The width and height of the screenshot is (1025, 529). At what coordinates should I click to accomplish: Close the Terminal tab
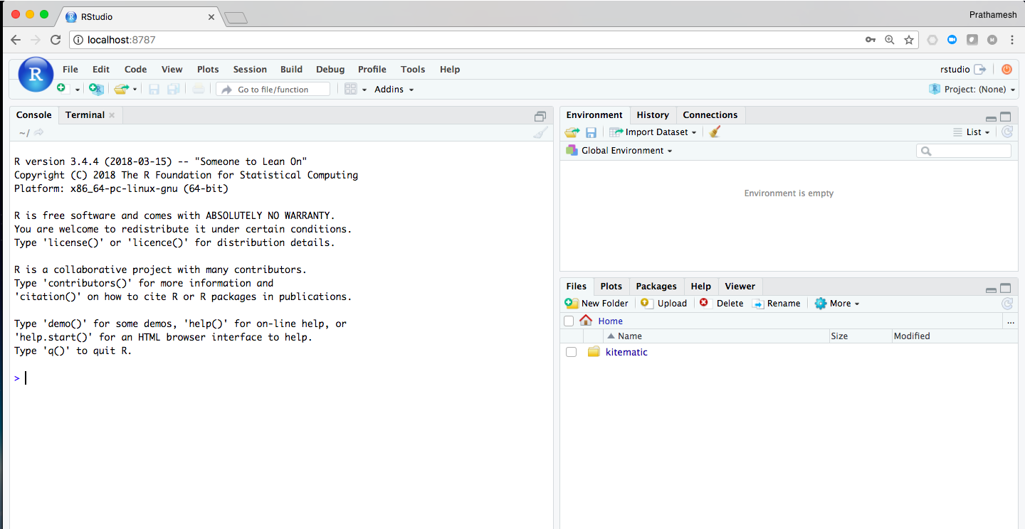coord(112,115)
